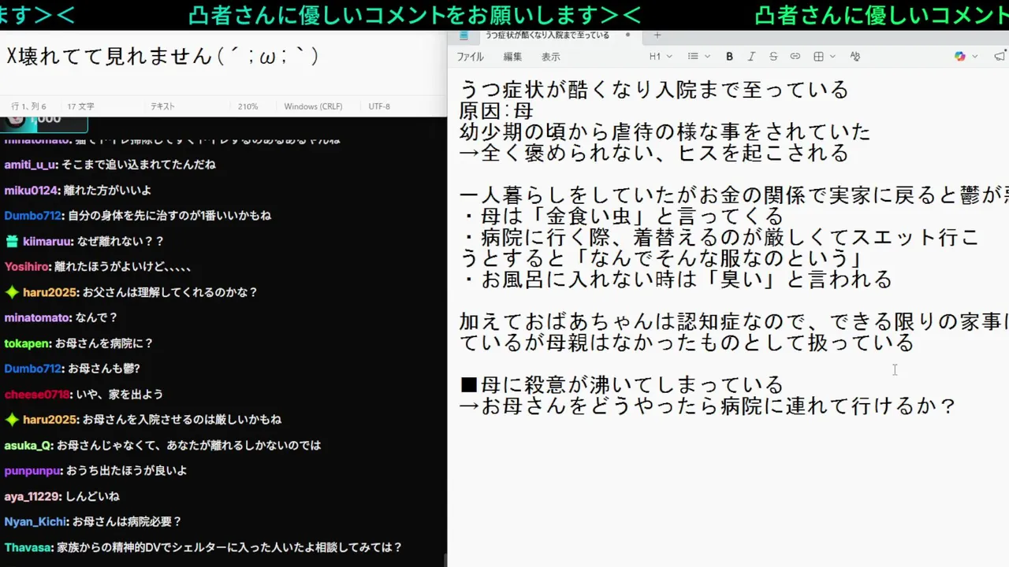Click the green badge next to kiimaruu
Viewport: 1009px width, 567px height.
click(x=11, y=242)
